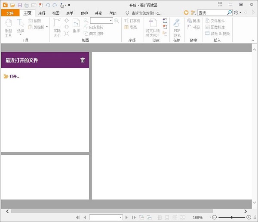Click the Redo arrow icon
The image size is (258, 222).
[x=55, y=5]
